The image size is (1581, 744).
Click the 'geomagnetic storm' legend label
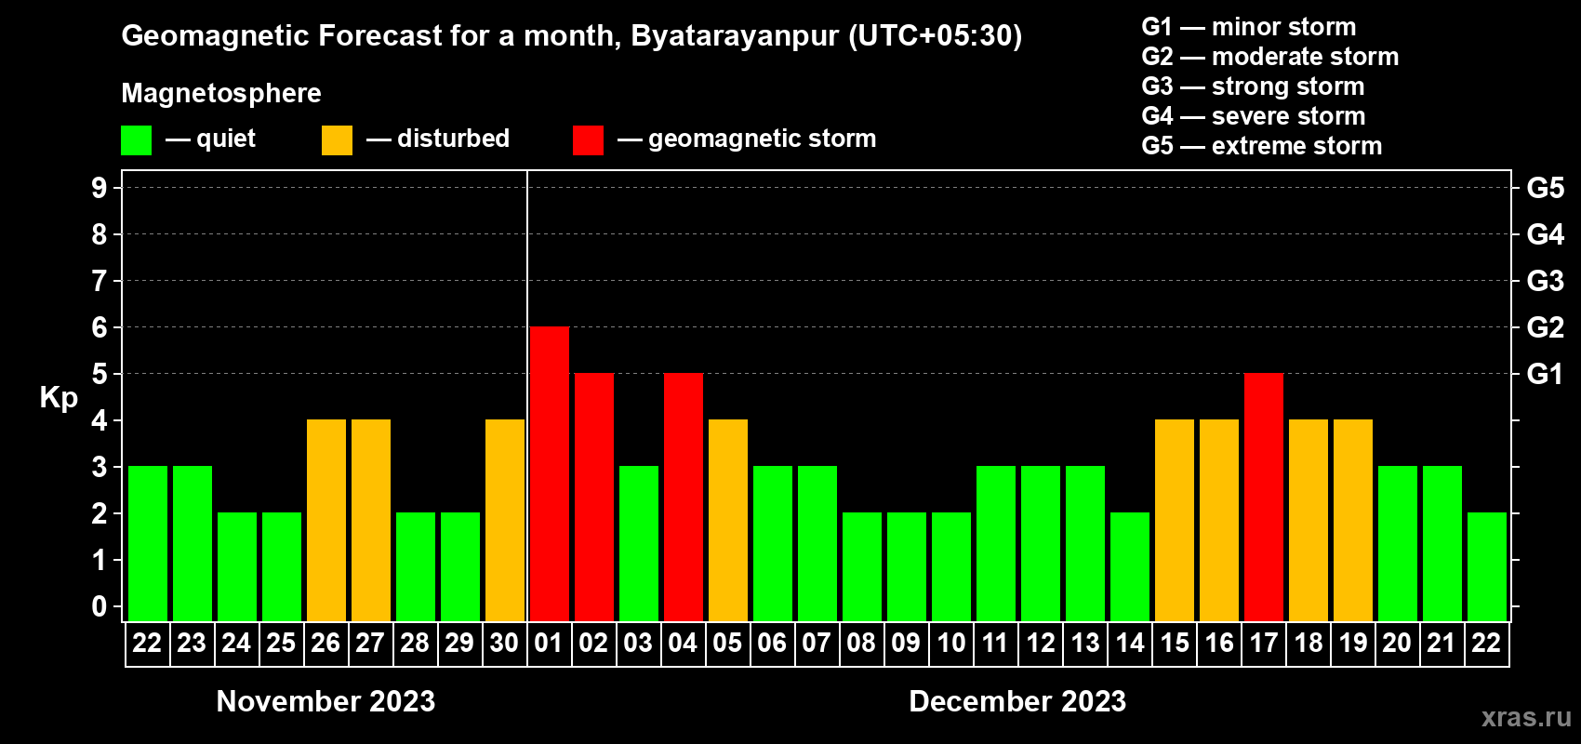(x=763, y=139)
